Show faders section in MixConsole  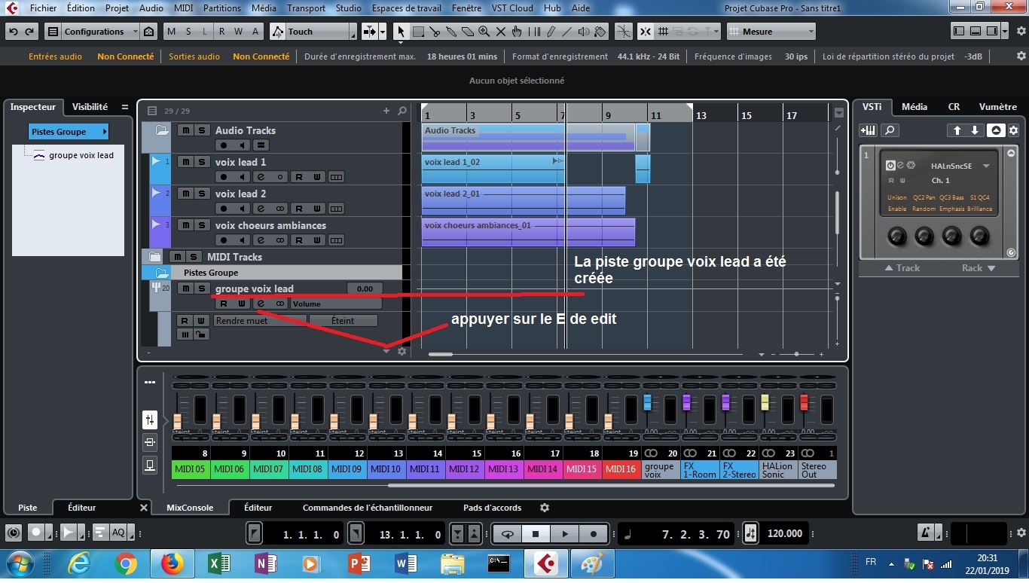(x=150, y=420)
